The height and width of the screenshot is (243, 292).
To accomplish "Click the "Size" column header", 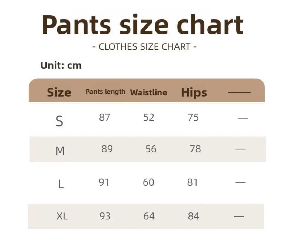I will pyautogui.click(x=59, y=92).
